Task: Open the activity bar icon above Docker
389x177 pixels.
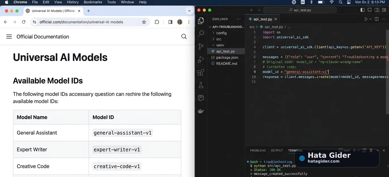Action: tap(201, 98)
